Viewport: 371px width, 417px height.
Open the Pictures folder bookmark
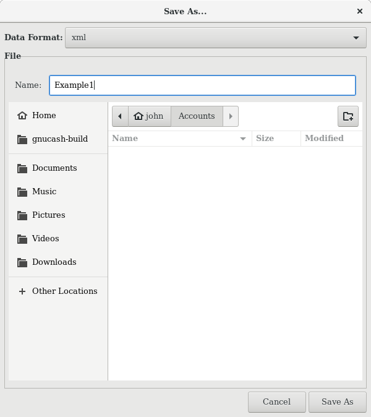click(48, 215)
